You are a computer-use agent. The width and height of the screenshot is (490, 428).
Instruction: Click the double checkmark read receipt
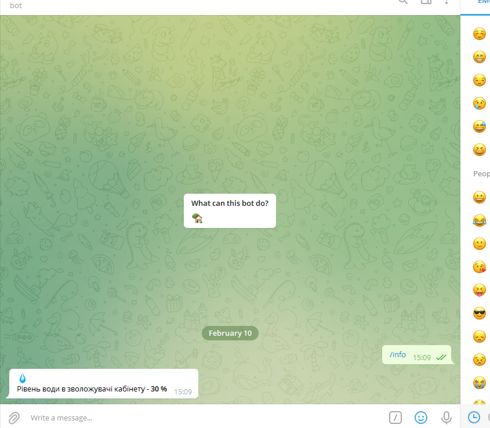[441, 357]
